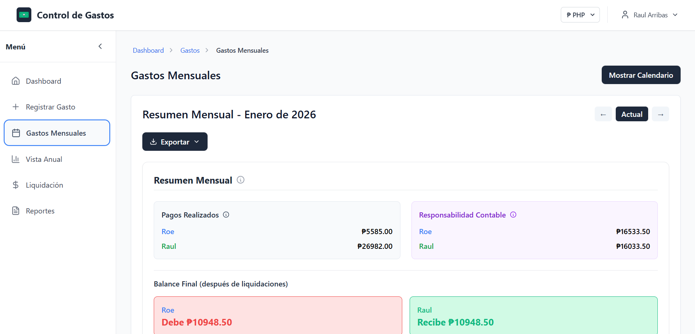Screen dimensions: 695x334
Task: Click the Gastos Mensuales breadcrumb text
Action: [x=242, y=51]
